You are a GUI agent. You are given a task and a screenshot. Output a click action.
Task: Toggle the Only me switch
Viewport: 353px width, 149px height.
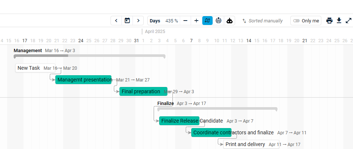297,21
